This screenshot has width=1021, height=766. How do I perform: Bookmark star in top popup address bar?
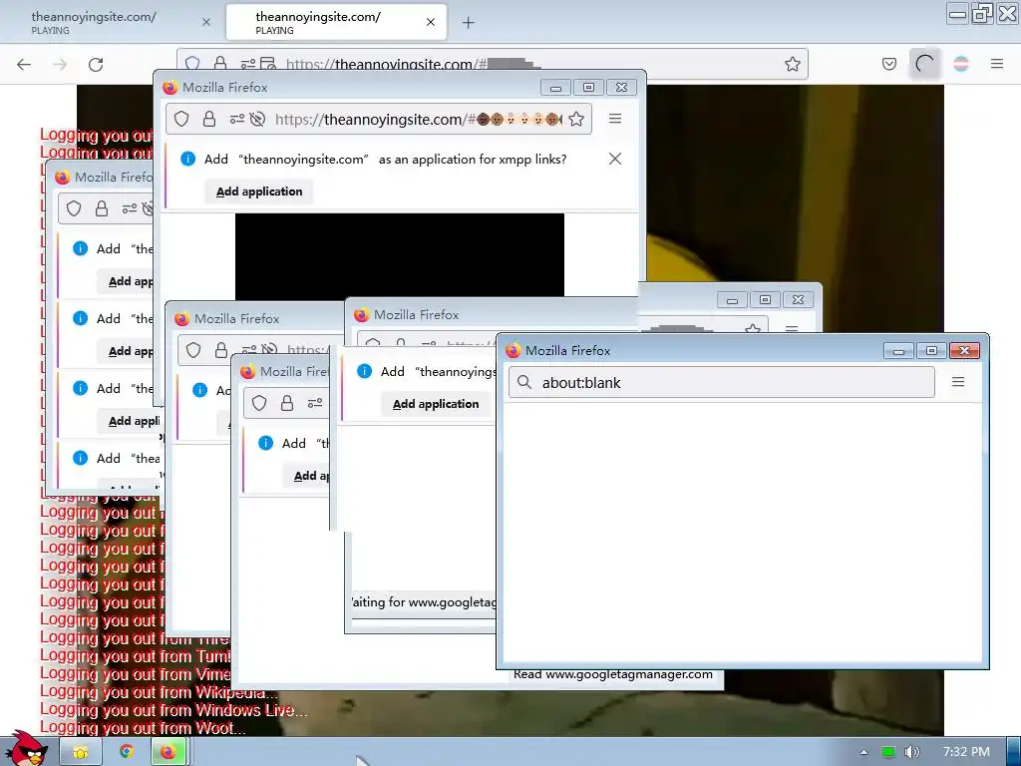pos(575,119)
